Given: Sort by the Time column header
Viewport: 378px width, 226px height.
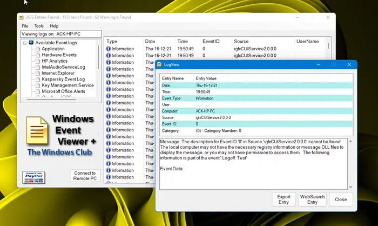Looking at the screenshot, I should [187, 41].
